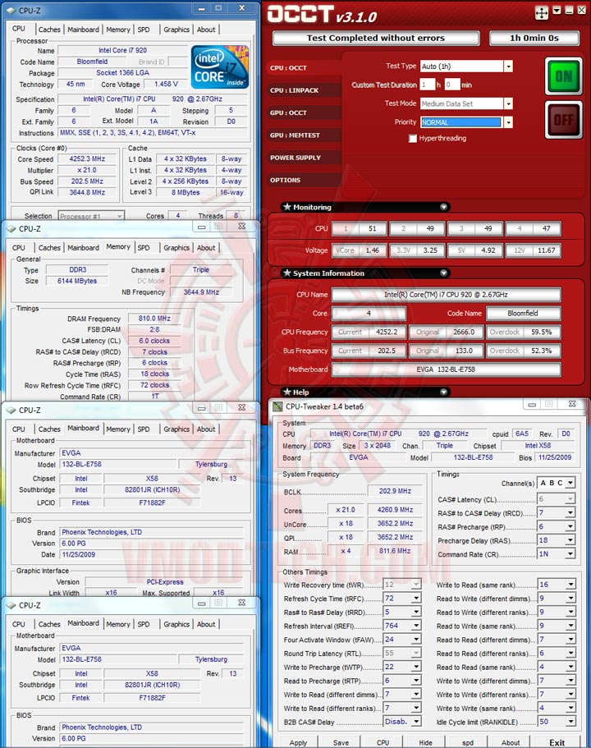Click the Custom Test Duration hours field
Image resolution: width=591 pixels, height=748 pixels.
428,85
